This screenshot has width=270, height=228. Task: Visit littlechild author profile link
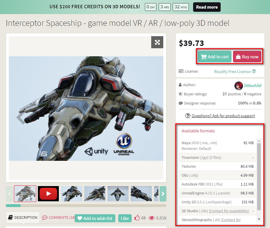click(x=252, y=86)
